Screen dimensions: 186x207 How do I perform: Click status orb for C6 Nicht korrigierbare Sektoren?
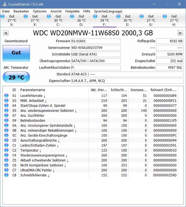click(x=6, y=165)
